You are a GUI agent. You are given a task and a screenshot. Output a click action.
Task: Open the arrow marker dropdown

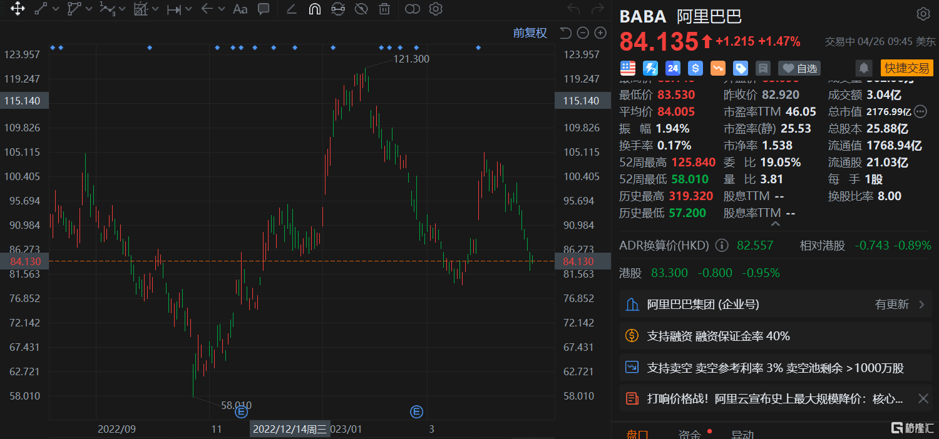[222, 9]
